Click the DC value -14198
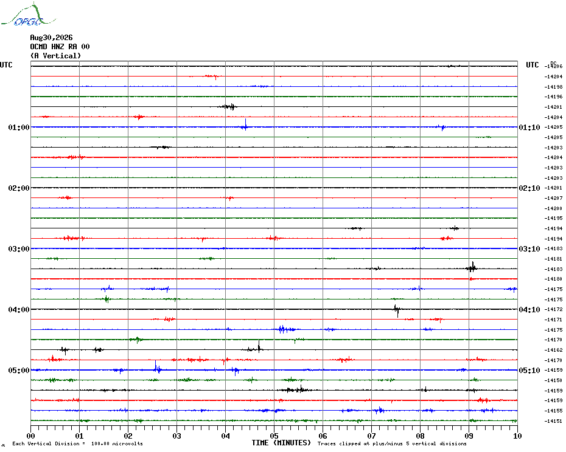Screen dimensions: 566x452 point(553,87)
